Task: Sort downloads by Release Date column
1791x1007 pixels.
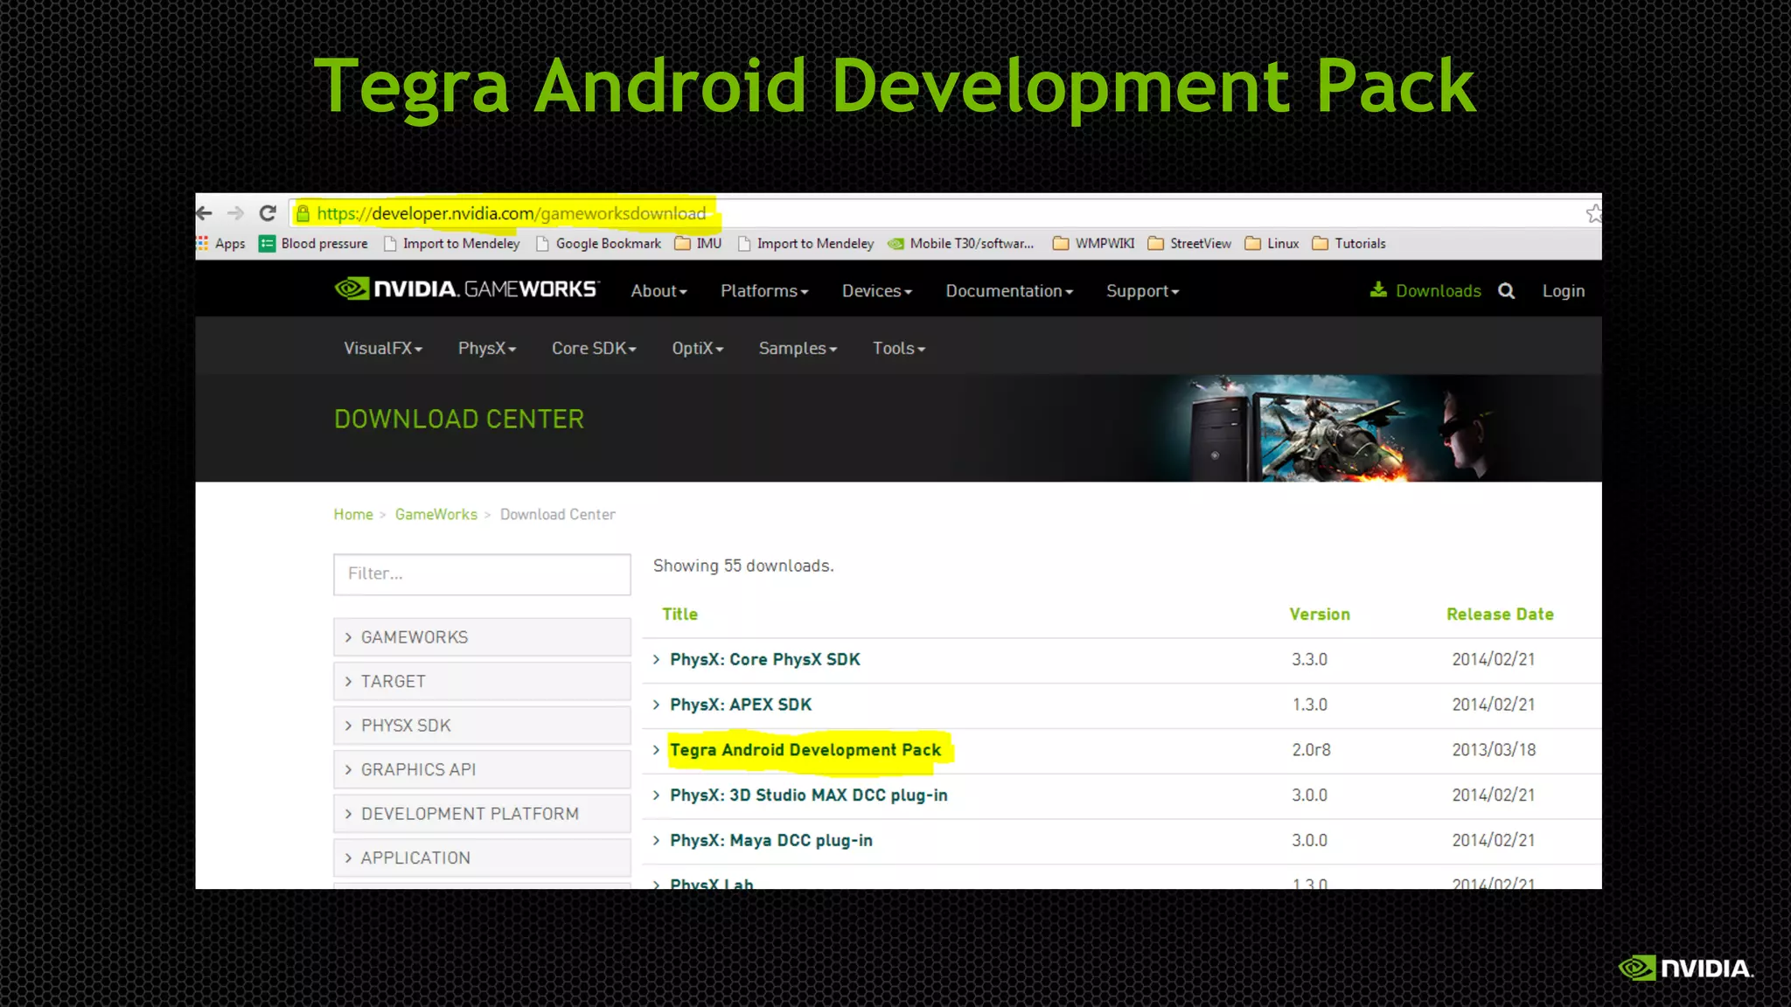Action: point(1500,615)
